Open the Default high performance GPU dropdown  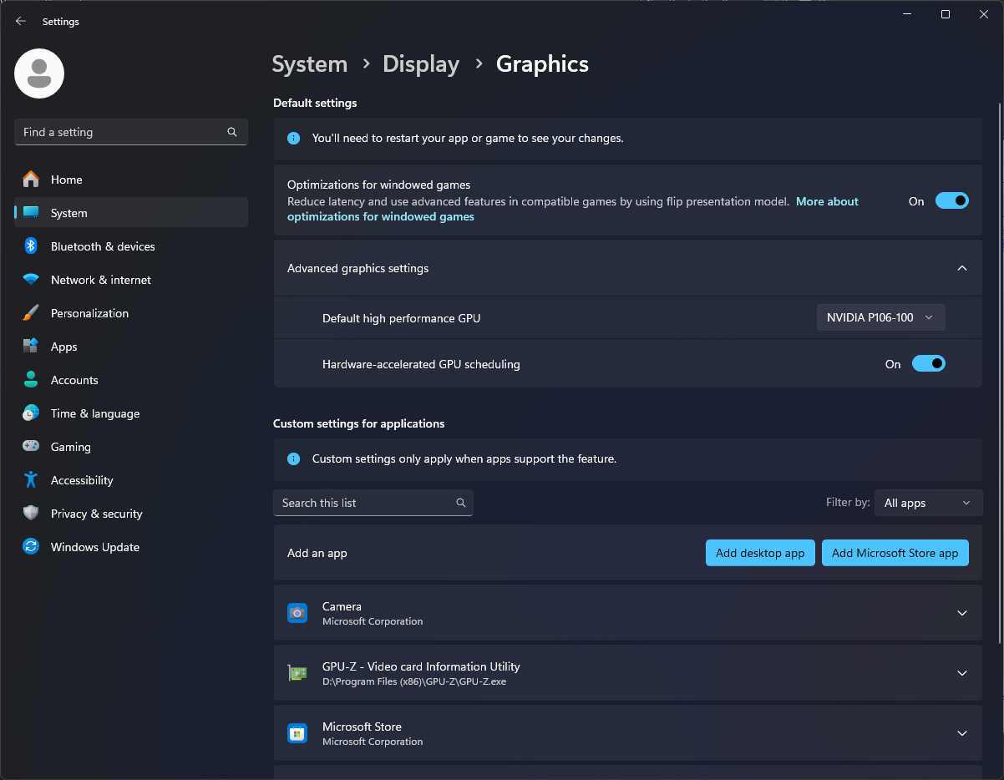(x=880, y=317)
